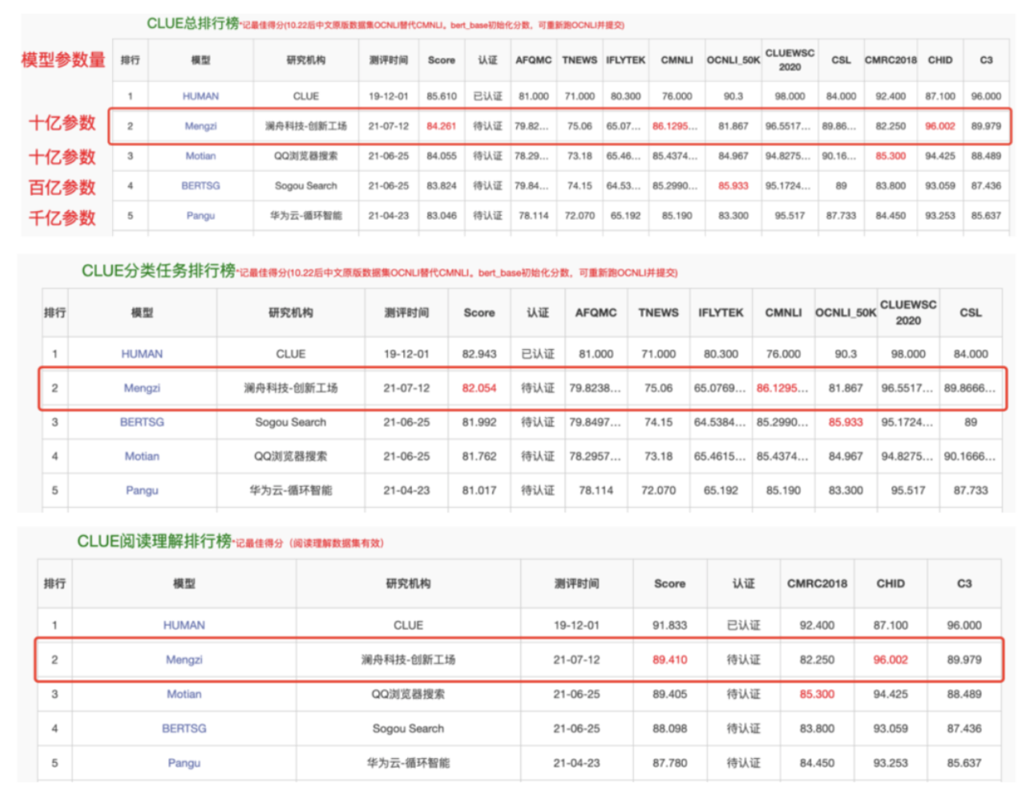This screenshot has width=1023, height=794.
Task: Open Pangu link in CLUE阅读理解排行榜
Action: point(184,763)
